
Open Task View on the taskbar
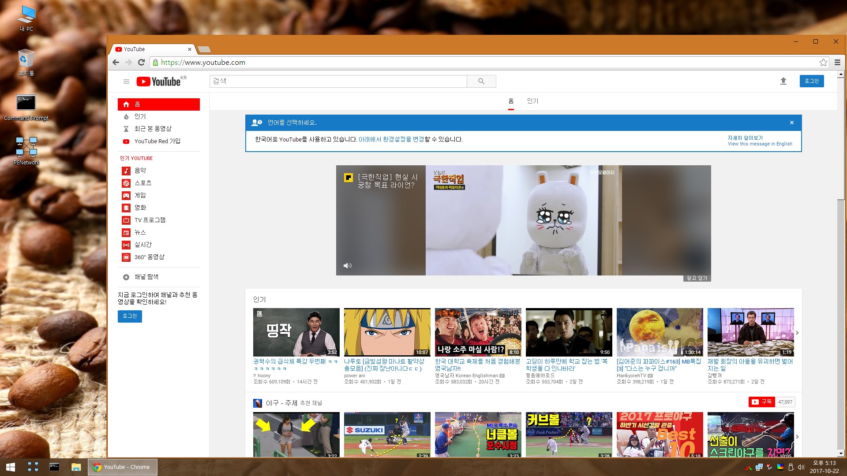point(33,467)
